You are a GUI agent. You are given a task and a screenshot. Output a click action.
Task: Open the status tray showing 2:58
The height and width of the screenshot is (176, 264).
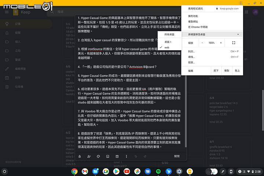click(249, 172)
